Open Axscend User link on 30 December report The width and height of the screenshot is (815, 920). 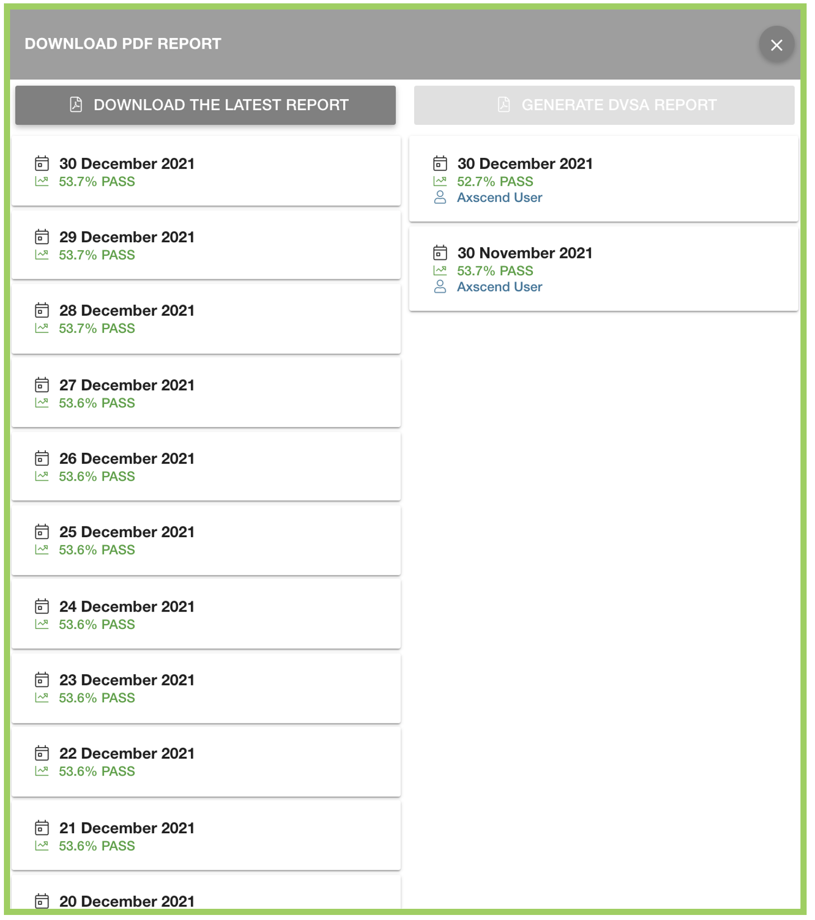click(499, 198)
